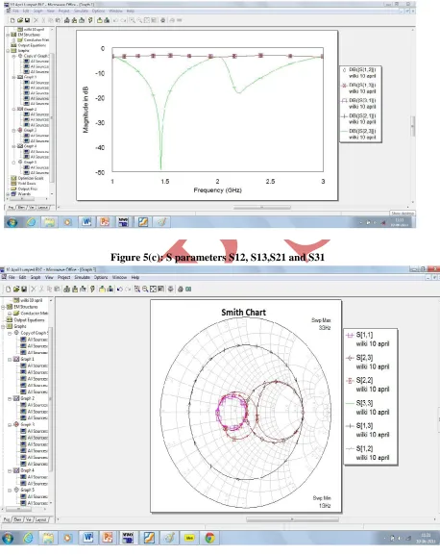The width and height of the screenshot is (440, 555).
Task: Click horizontal scrollbar under Smith Chart project tree
Action: [19, 510]
